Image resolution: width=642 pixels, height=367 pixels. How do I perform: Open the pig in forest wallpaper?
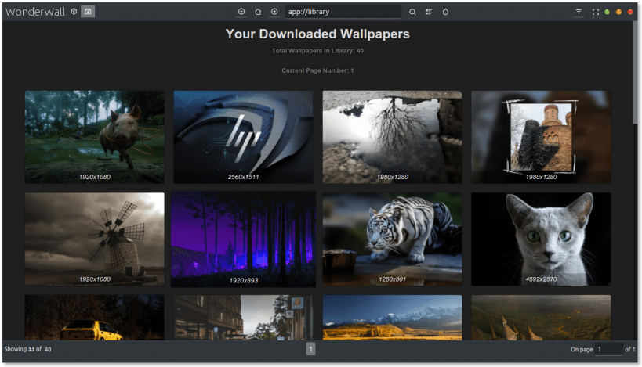click(95, 137)
